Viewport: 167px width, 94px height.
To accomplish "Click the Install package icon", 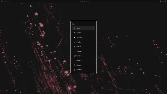I will (x=75, y=51).
